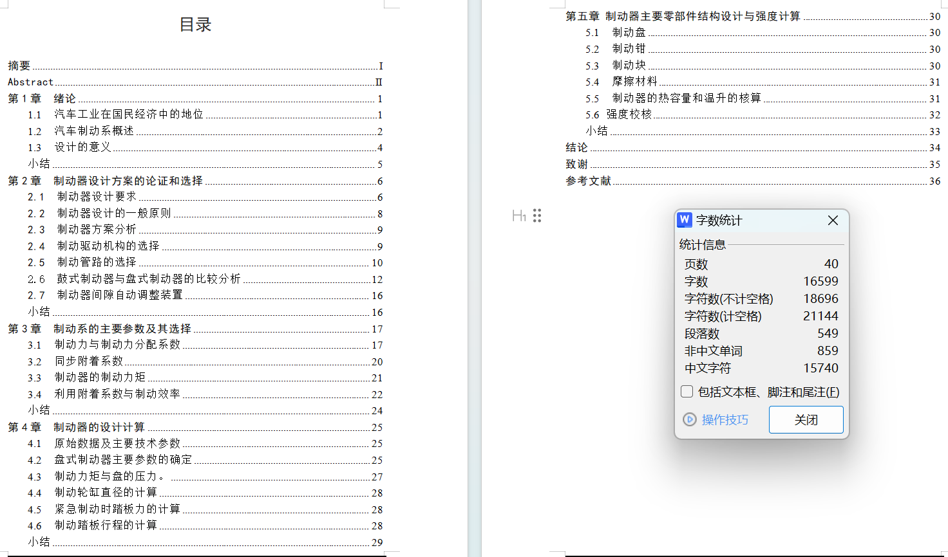
Task: Go to 3.4 利用附着系数与制动效率
Action: (205, 394)
